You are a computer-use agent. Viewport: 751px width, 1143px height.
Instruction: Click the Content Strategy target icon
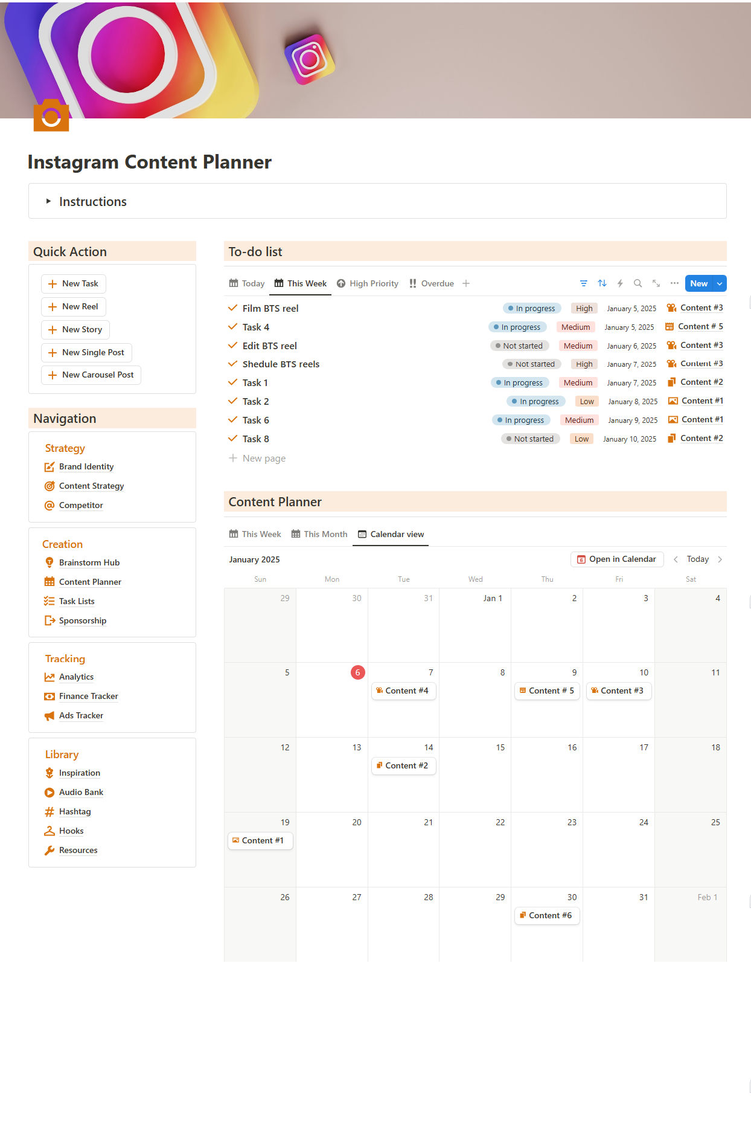click(50, 486)
